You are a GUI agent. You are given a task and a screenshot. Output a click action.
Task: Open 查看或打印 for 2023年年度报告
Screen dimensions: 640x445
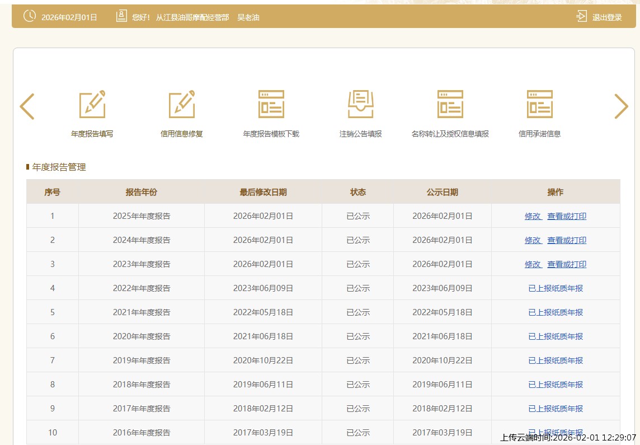tap(567, 264)
